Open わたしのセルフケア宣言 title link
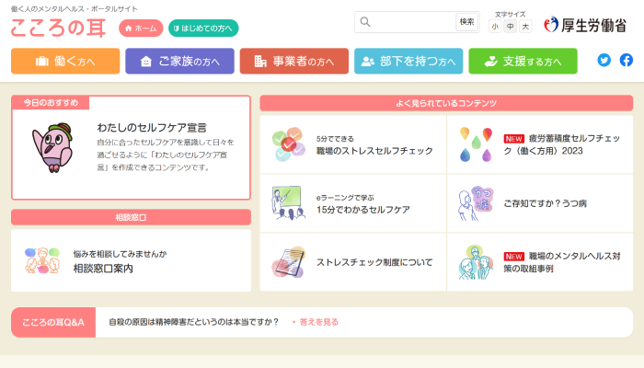Screen dimensions: 644x368 point(152,128)
